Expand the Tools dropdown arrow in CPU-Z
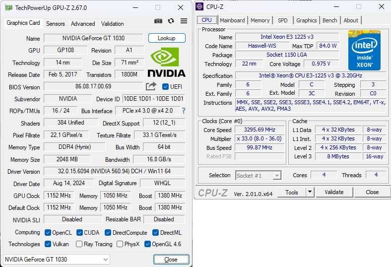391x267 pixels. point(310,192)
